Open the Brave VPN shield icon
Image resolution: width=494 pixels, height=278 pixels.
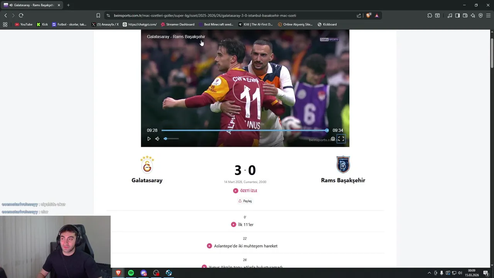(480, 15)
